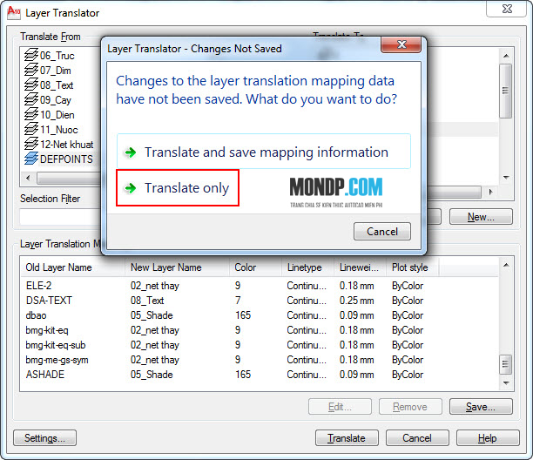Click the Save... mappings button
The height and width of the screenshot is (460, 533).
coord(481,407)
